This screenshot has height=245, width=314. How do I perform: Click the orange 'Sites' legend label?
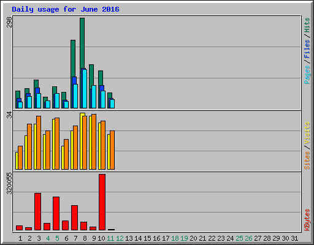307,160
